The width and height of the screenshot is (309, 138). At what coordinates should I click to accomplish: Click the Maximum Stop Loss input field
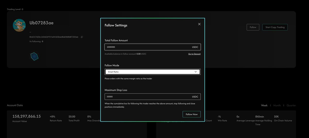point(152,97)
